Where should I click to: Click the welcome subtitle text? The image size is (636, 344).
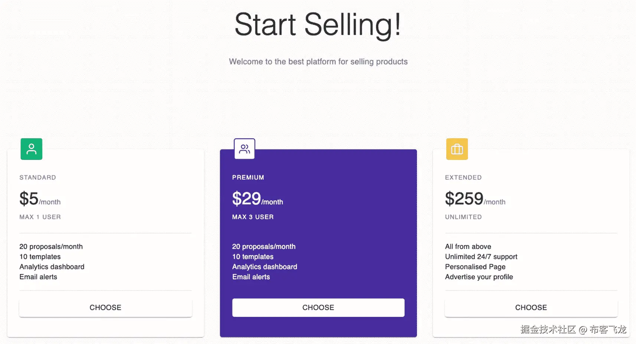coord(318,62)
